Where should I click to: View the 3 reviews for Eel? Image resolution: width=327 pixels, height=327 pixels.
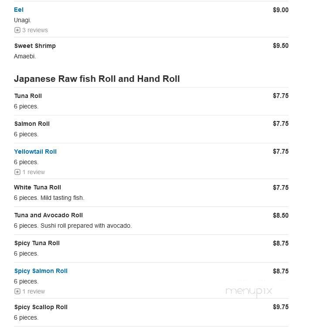35,30
